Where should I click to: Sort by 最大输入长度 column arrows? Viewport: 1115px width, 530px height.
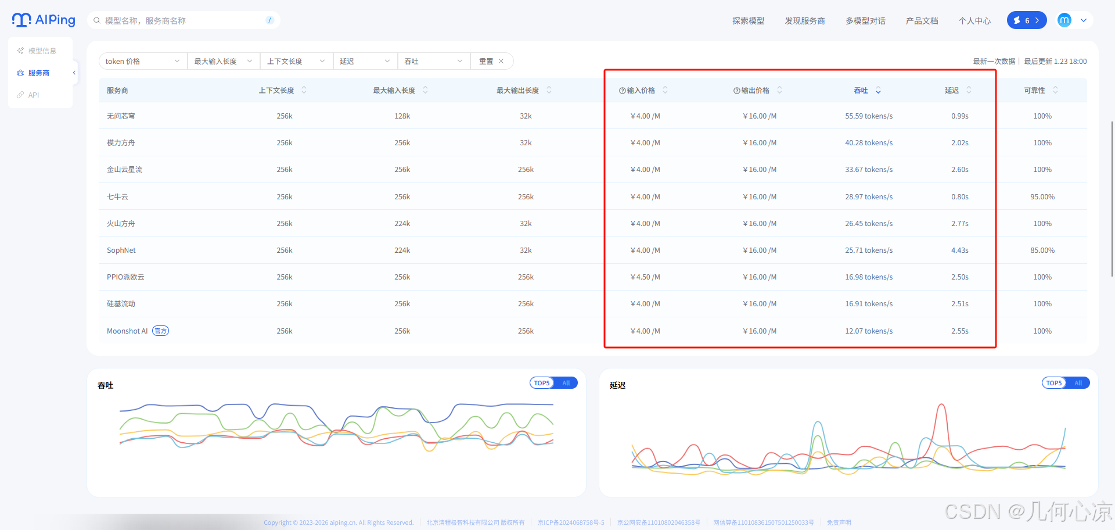[425, 90]
